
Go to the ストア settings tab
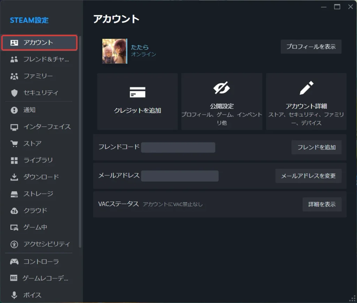coord(39,144)
